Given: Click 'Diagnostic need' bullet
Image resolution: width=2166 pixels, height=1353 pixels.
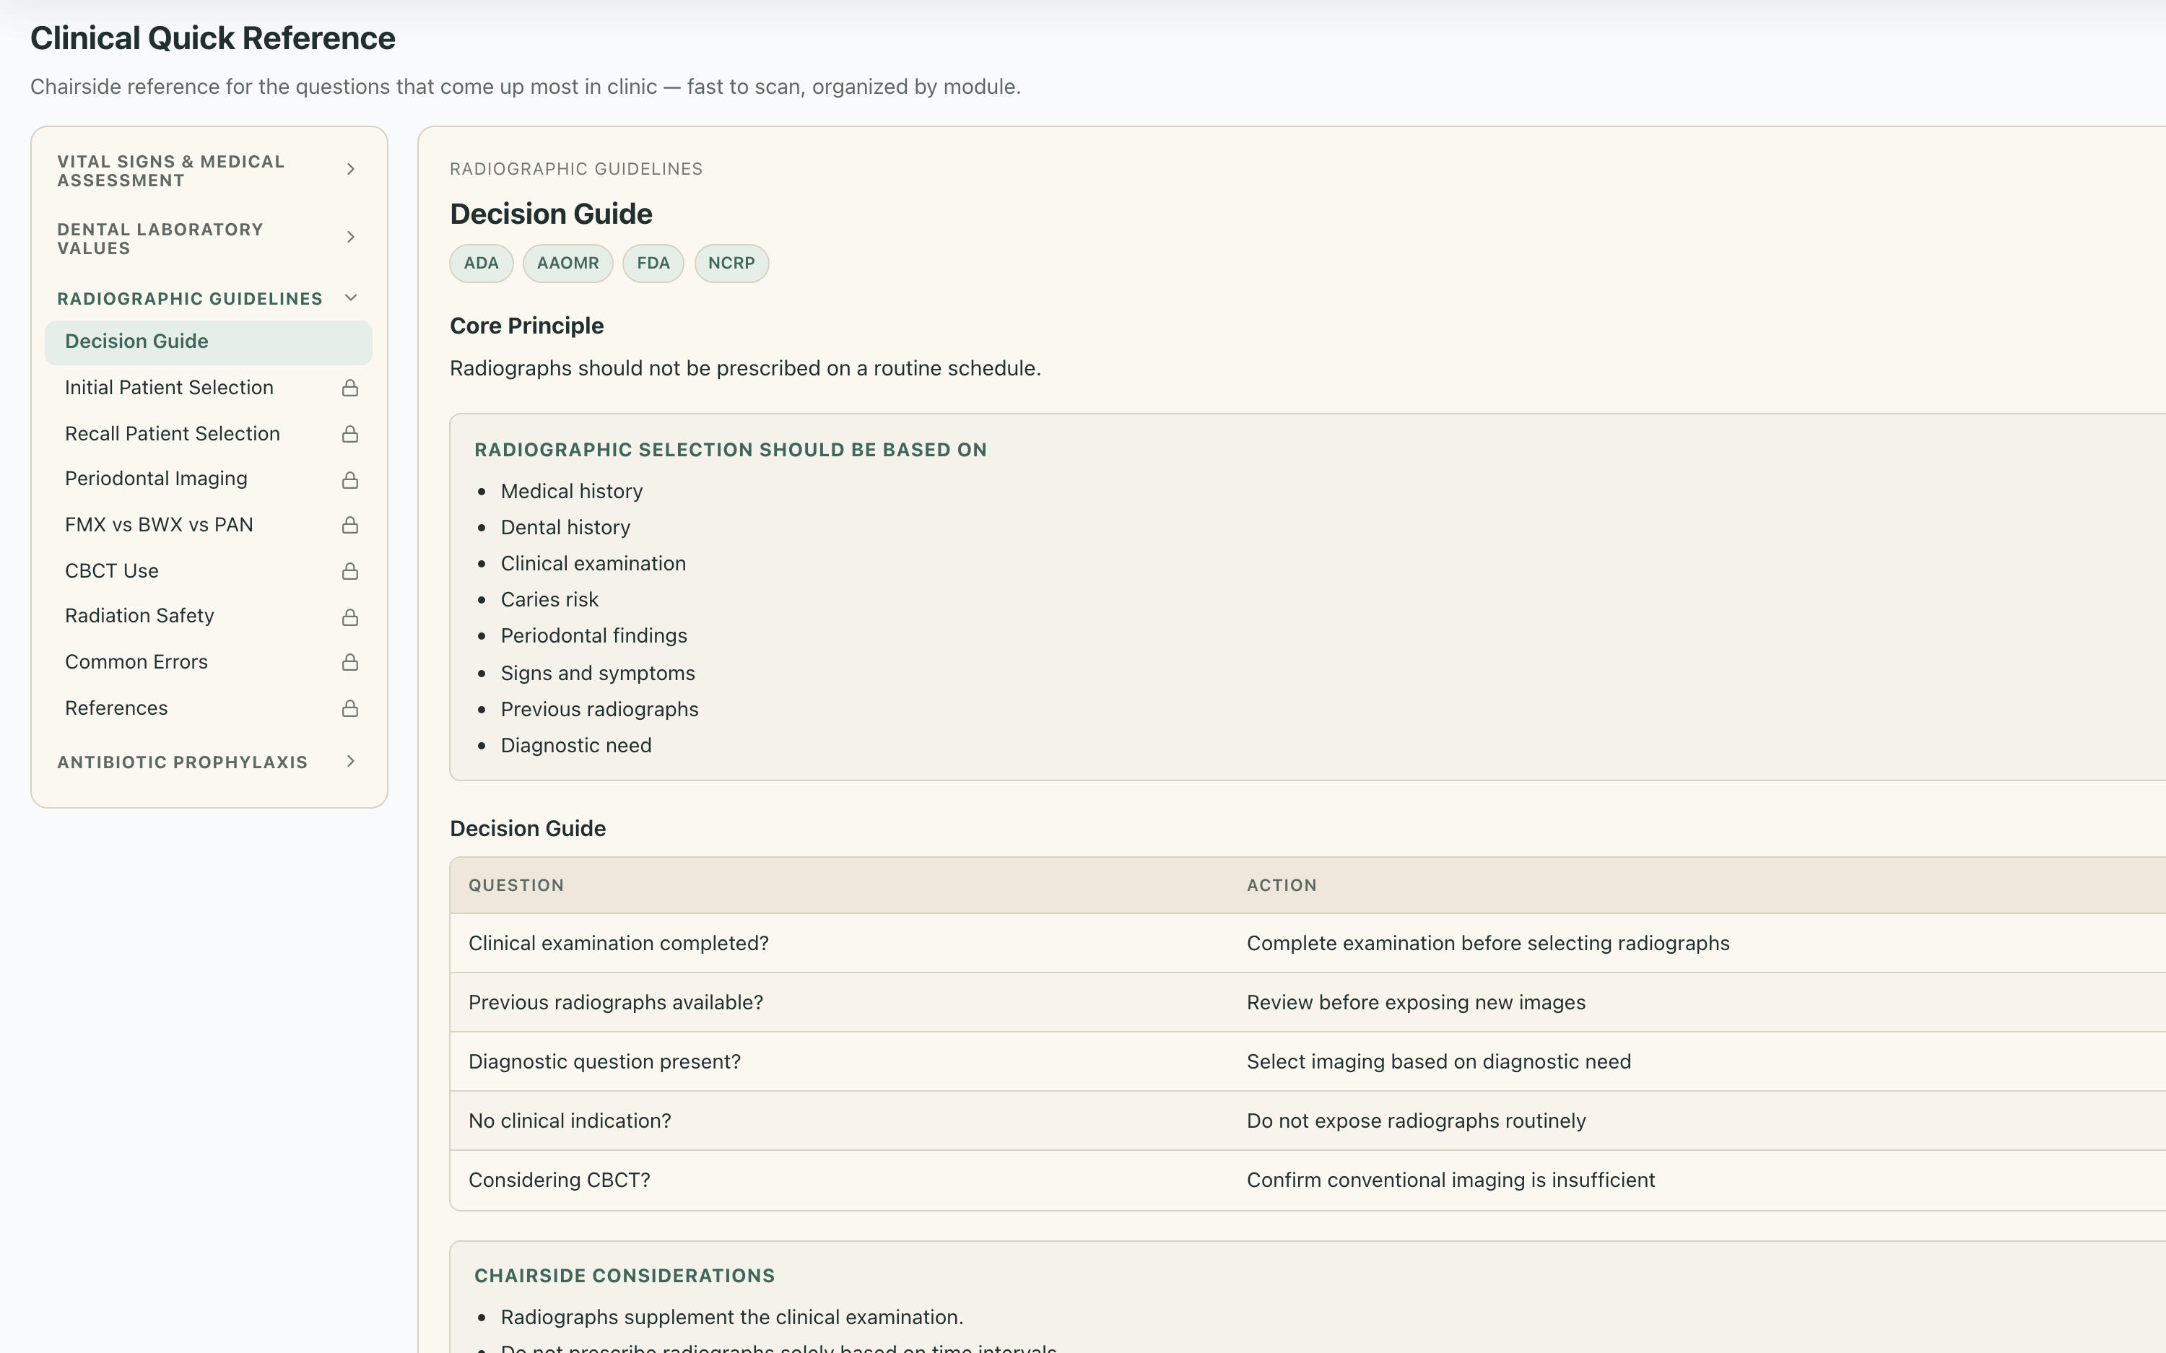Looking at the screenshot, I should click(x=576, y=745).
